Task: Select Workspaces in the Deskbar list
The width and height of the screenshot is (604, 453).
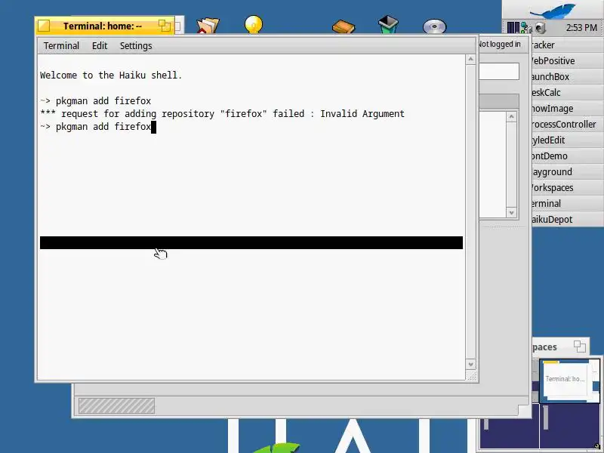Action: point(568,187)
